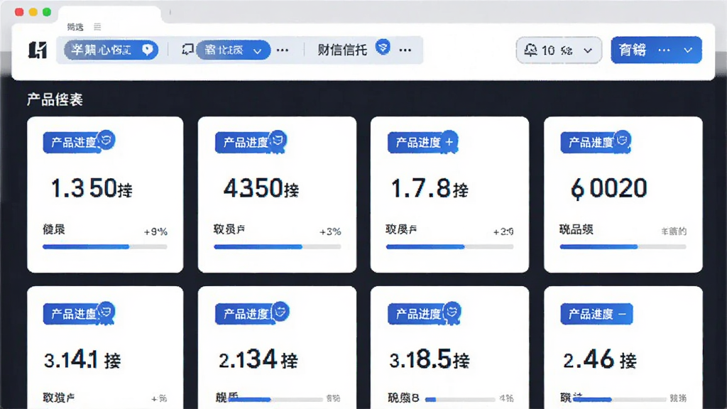This screenshot has width=727, height=409.
Task: Click the pin icon in the first header pill
Action: click(148, 50)
